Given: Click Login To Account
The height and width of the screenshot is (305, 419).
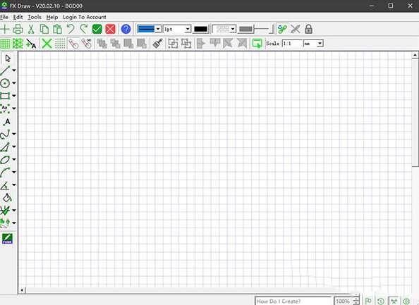Looking at the screenshot, I should [85, 17].
